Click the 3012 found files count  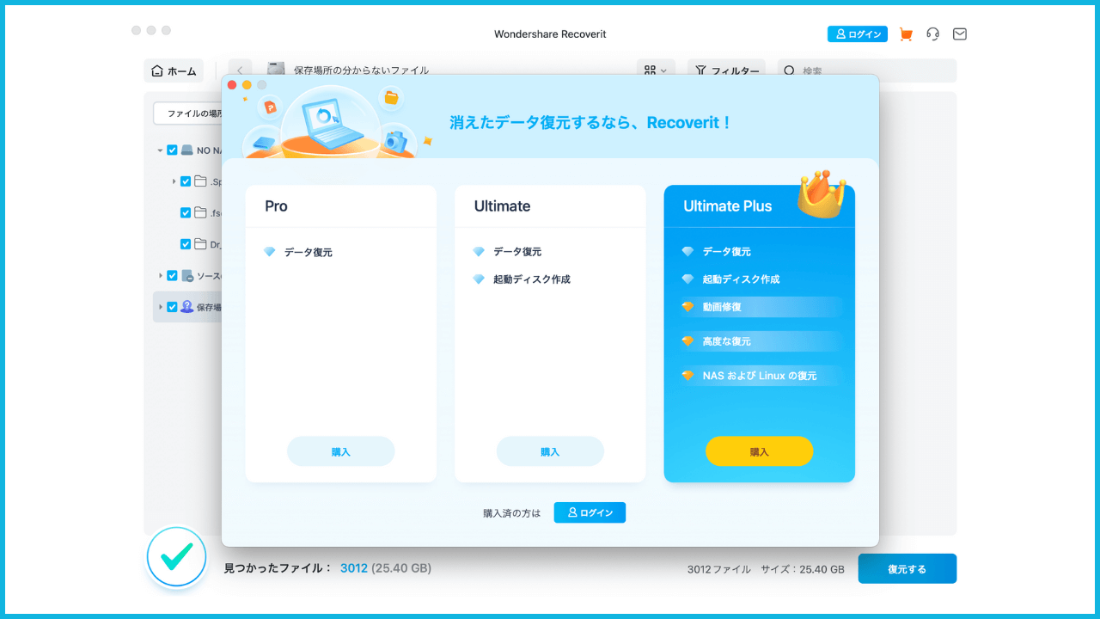(x=354, y=568)
